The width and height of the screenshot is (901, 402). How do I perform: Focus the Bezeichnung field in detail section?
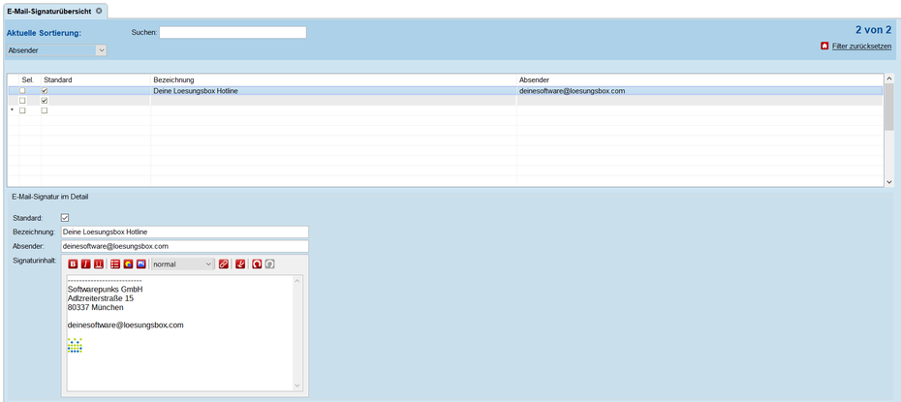click(x=184, y=232)
